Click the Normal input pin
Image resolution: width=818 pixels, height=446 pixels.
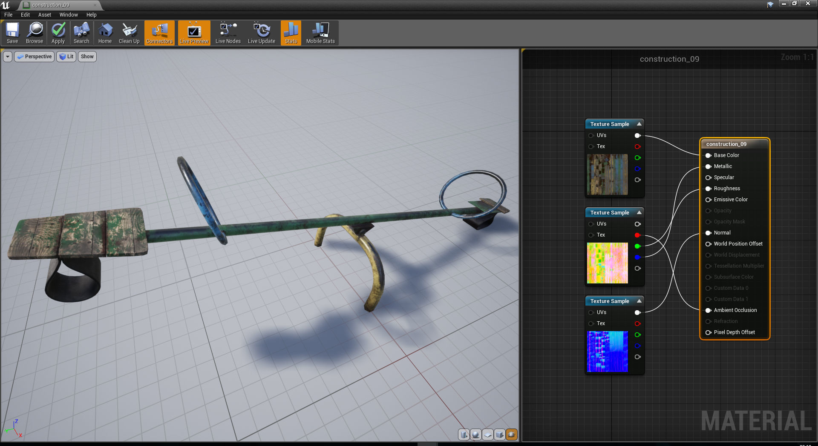coord(709,233)
